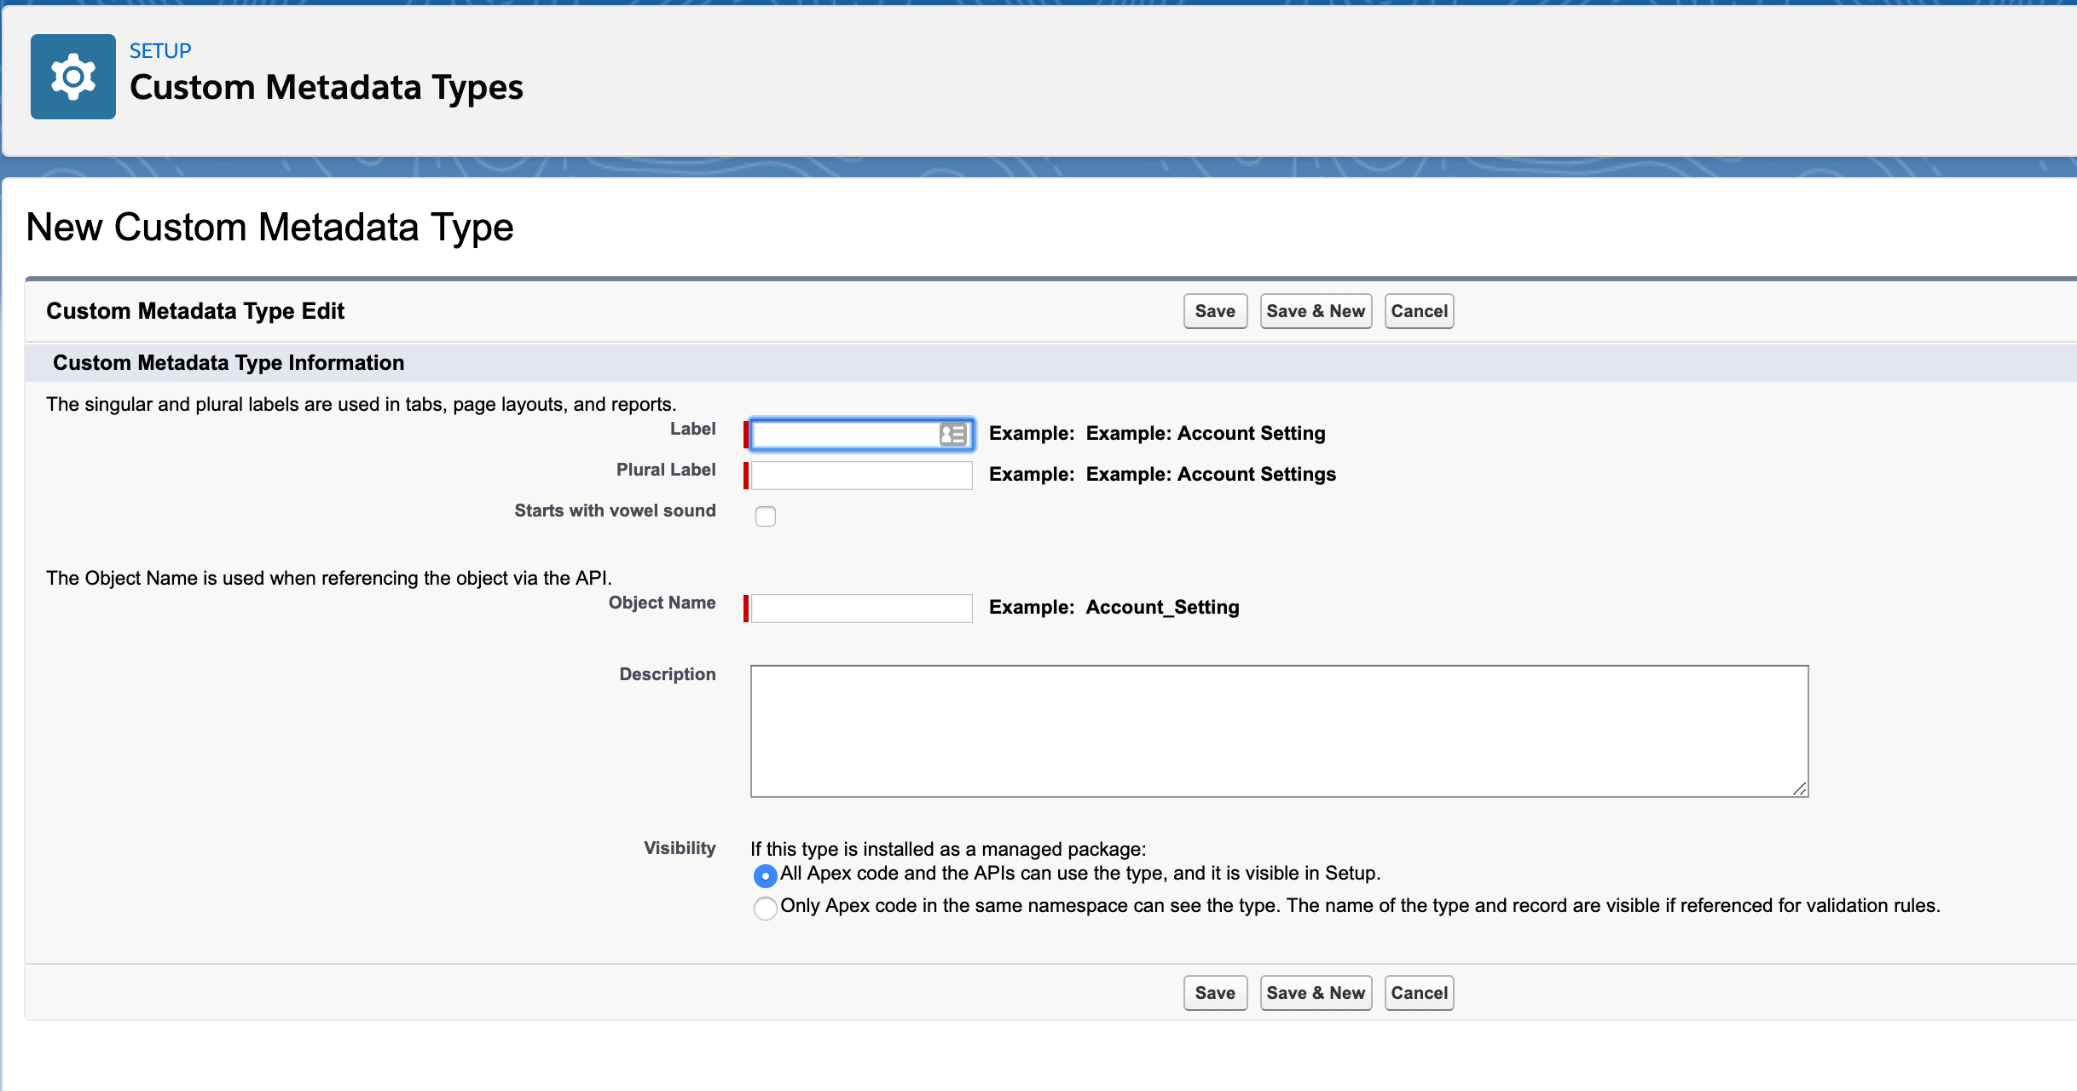Click 'Custom Metadata Type Edit' section title

pos(195,311)
